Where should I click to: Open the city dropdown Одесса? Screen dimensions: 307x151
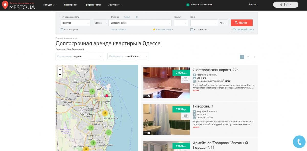point(101,23)
